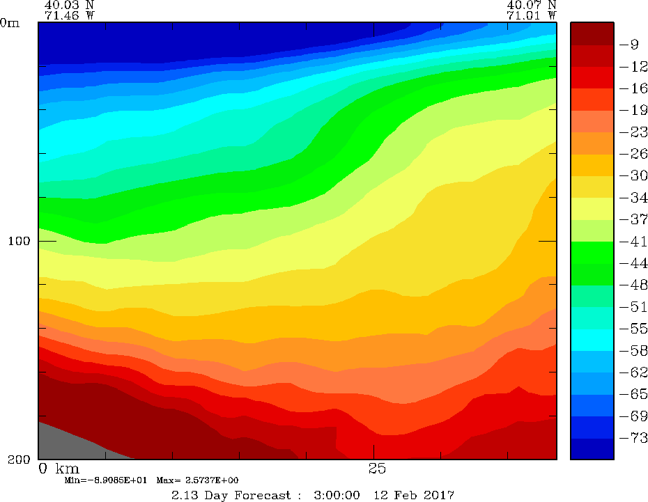Click the dark red swatch atop the colorbar
Image resolution: width=648 pixels, height=502 pixels.
[x=592, y=33]
